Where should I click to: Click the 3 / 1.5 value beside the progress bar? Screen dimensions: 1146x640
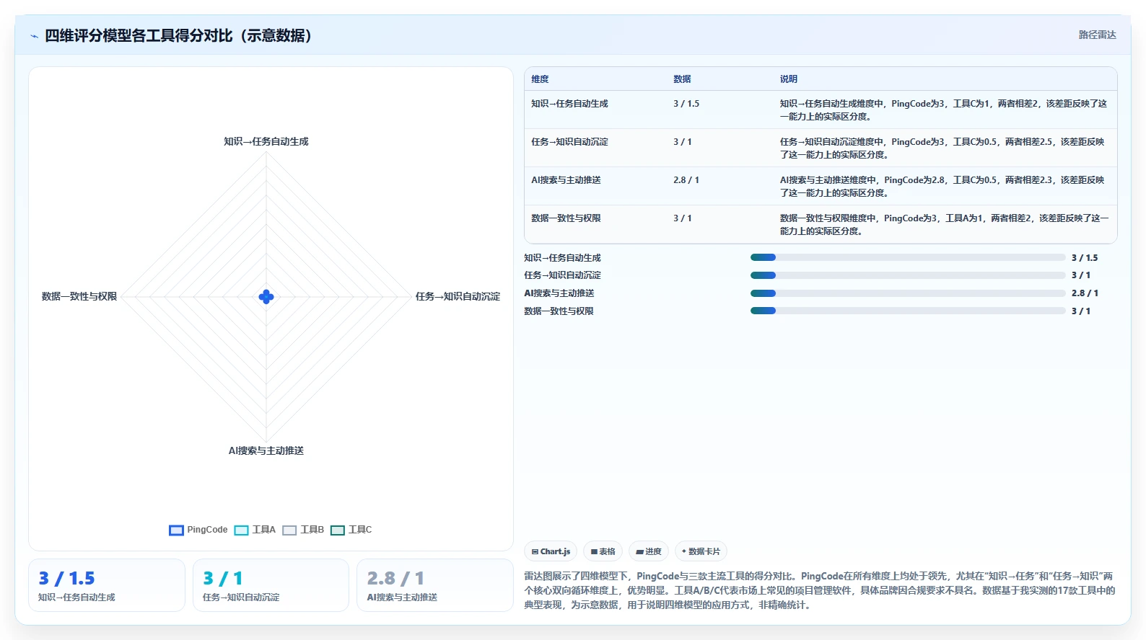click(x=1085, y=258)
